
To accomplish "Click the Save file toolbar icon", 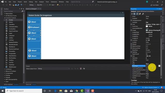I will coord(16,5).
